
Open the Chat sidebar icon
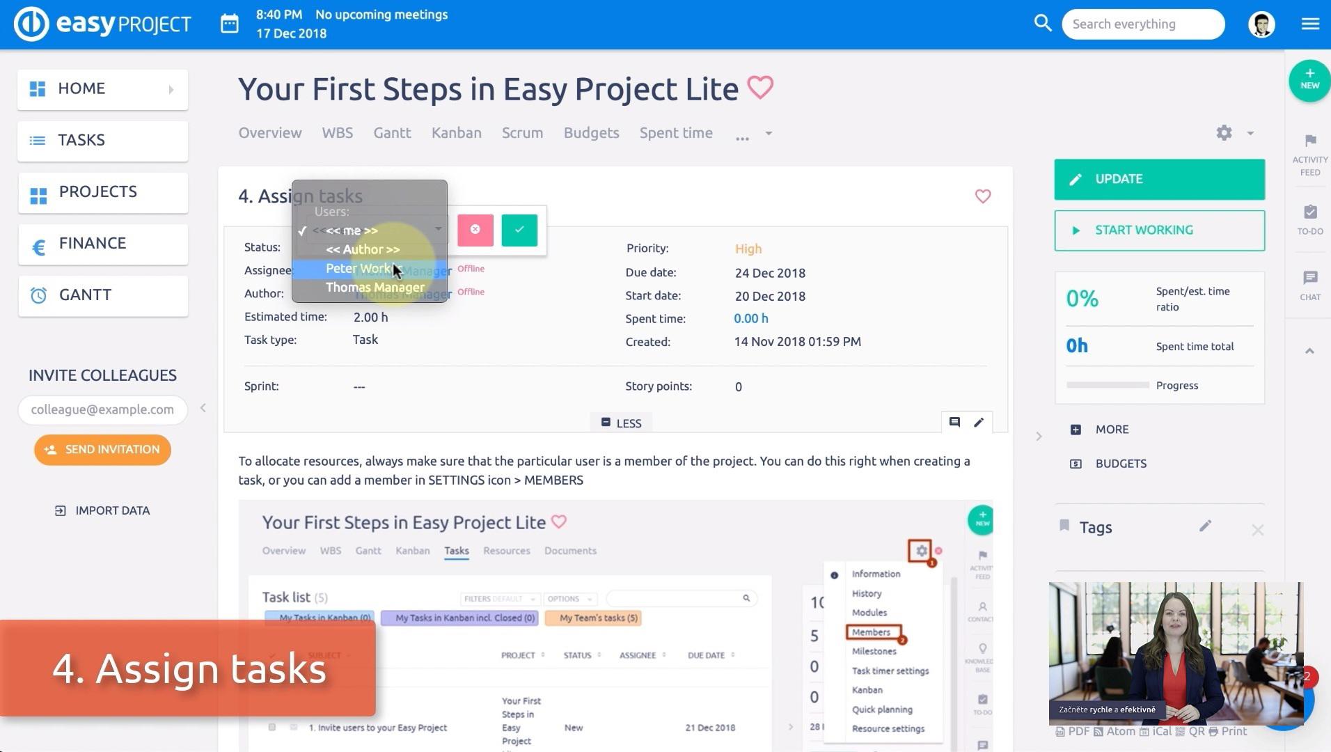pos(1309,285)
